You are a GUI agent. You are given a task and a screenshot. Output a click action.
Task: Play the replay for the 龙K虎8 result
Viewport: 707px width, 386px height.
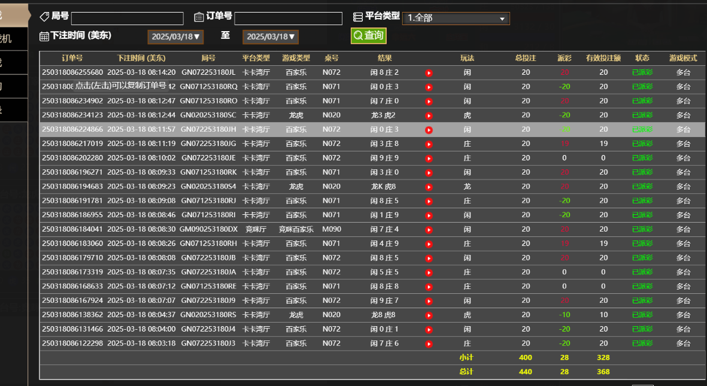[x=429, y=186]
